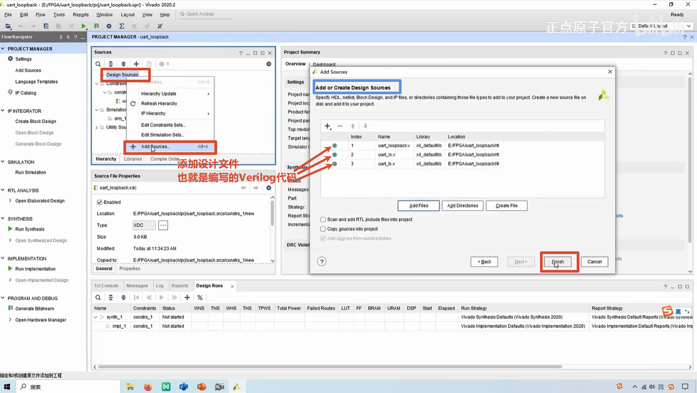
Task: Collapse the synth_1 run row
Action: (x=96, y=317)
